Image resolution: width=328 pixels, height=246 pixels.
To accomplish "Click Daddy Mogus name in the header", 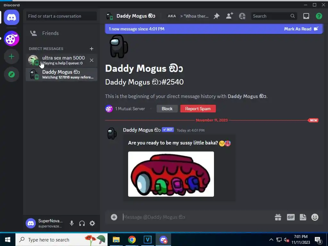I will (x=136, y=16).
